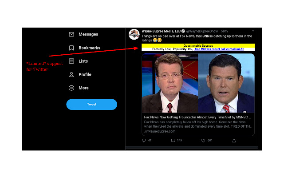Click card description 'Fox News has completely fallen'
Image resolution: width=284 pixels, height=178 pixels.
click(198, 124)
